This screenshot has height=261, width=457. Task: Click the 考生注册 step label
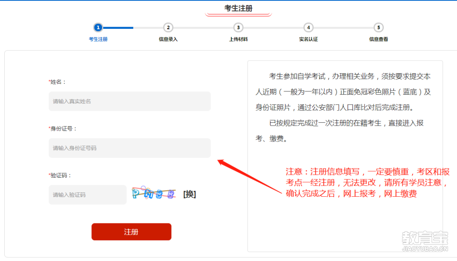(x=98, y=39)
